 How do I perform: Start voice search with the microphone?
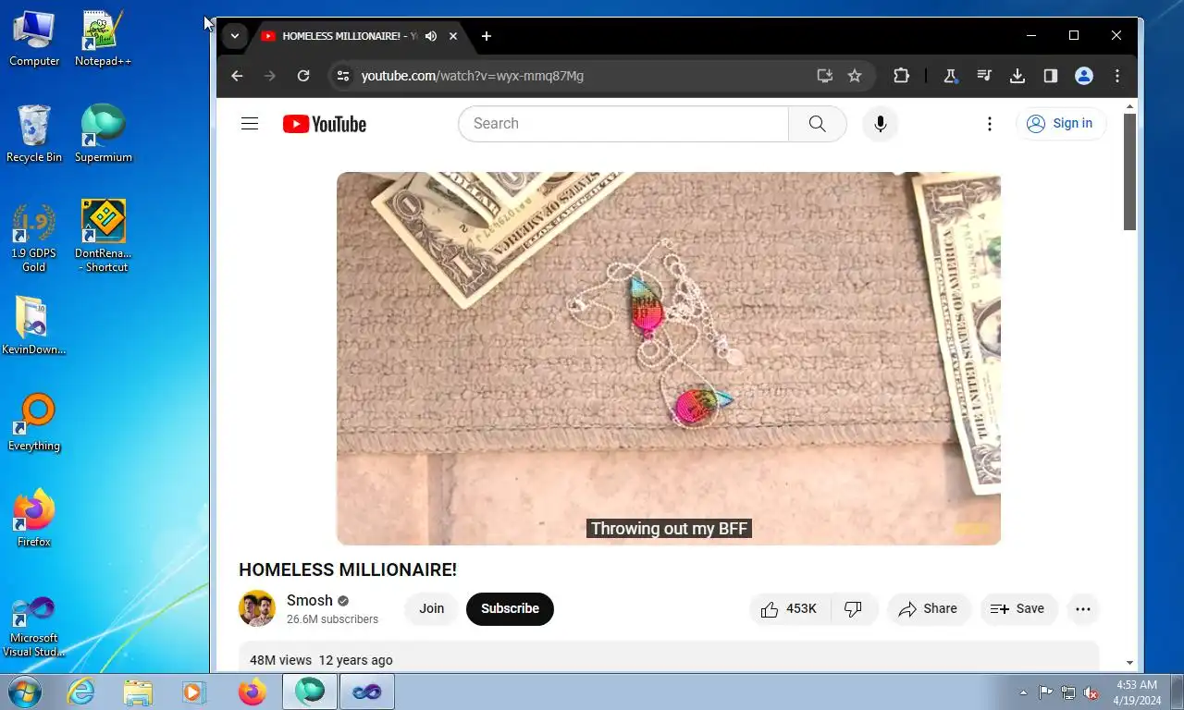881,124
